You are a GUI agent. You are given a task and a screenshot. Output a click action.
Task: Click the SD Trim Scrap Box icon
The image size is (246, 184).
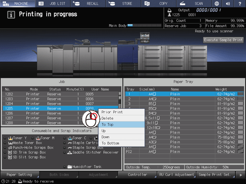click(x=10, y=153)
